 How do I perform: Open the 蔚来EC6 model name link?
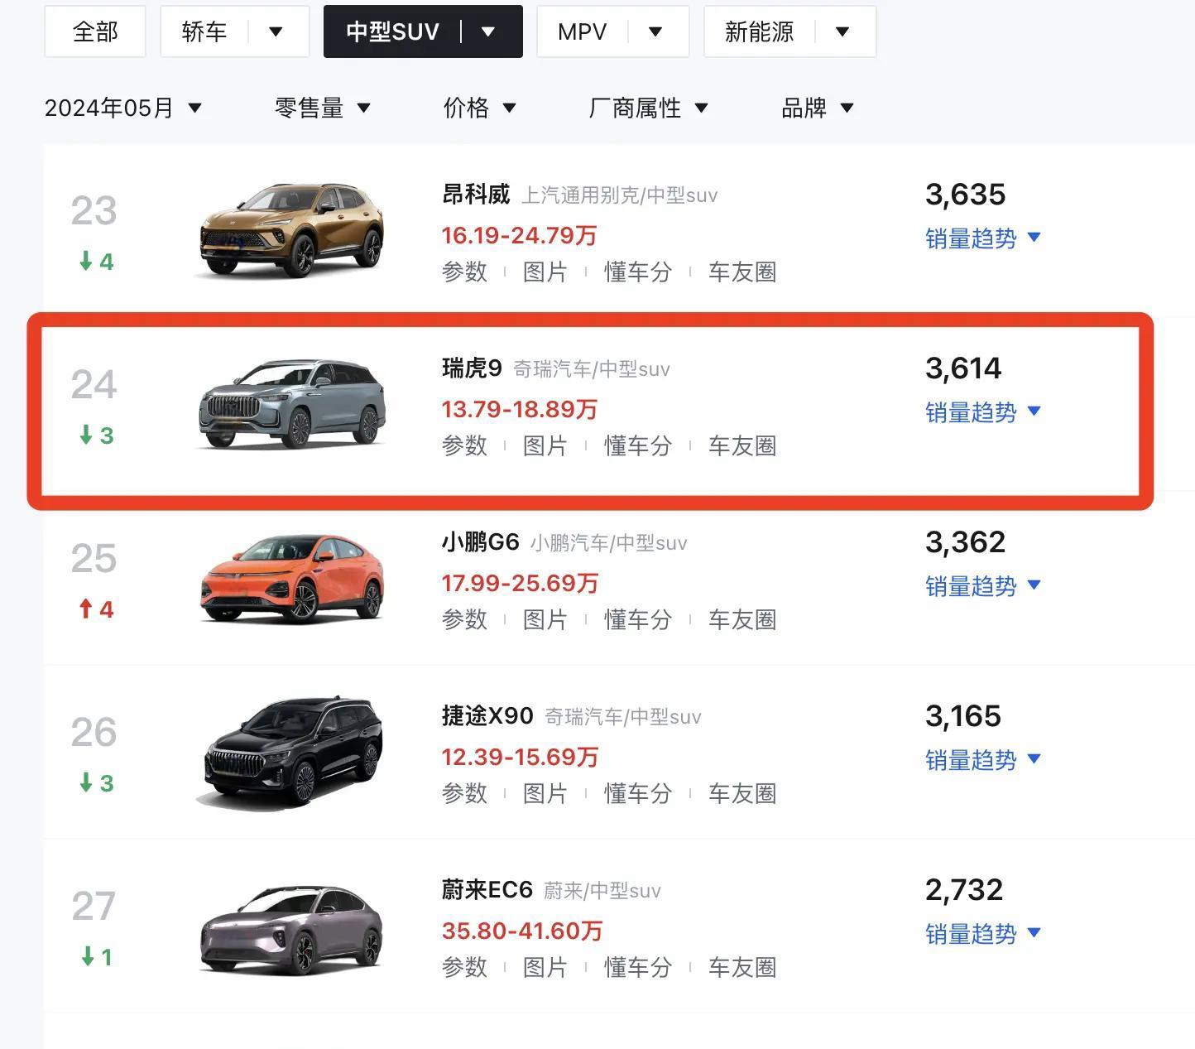pos(487,890)
